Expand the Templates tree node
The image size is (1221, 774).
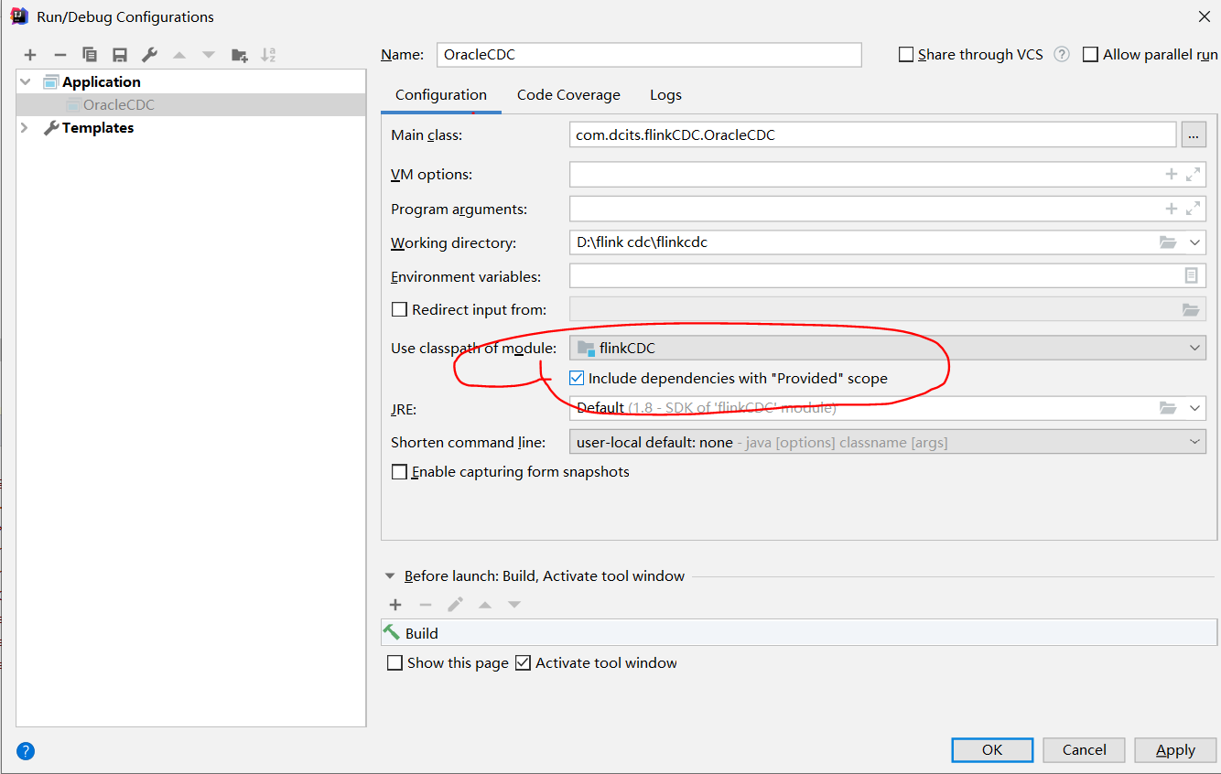(25, 128)
